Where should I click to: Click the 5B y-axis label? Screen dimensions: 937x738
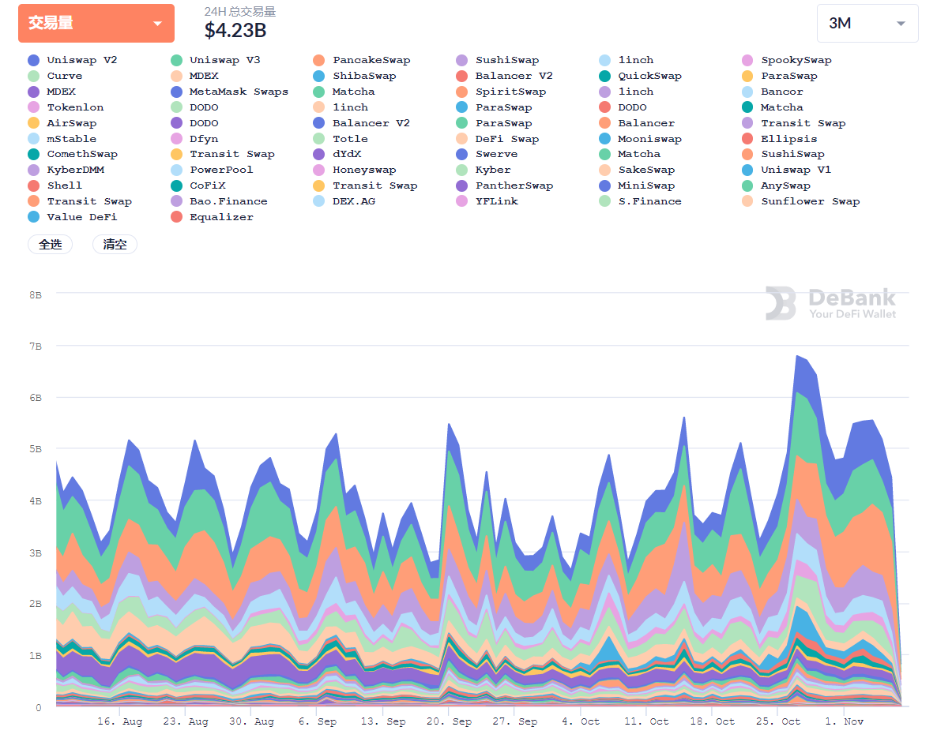pos(36,449)
